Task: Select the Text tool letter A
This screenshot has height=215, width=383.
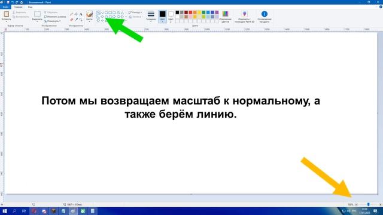Action: pos(81,14)
